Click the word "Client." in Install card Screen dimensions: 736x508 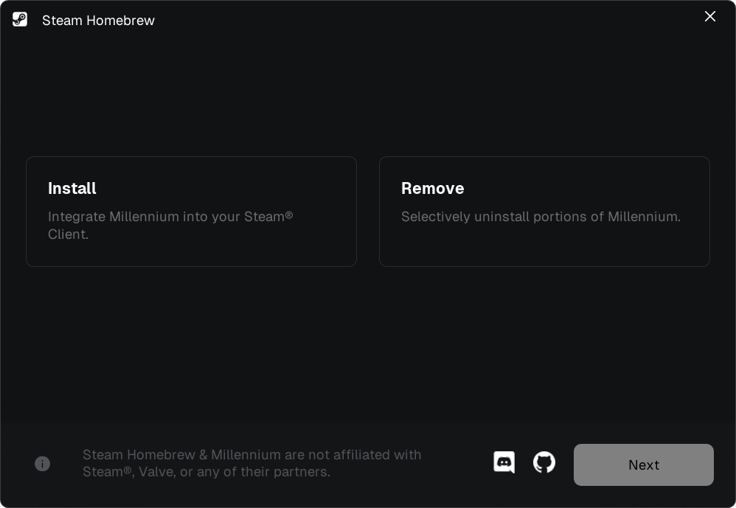coord(68,234)
